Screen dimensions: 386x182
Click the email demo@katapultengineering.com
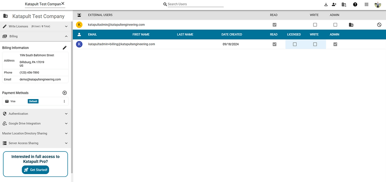(x=40, y=79)
